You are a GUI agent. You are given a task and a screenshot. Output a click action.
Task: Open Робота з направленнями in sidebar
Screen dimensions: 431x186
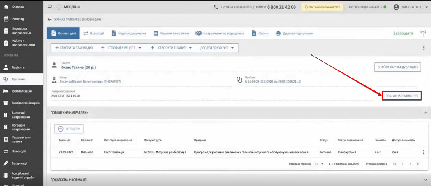(x=21, y=43)
